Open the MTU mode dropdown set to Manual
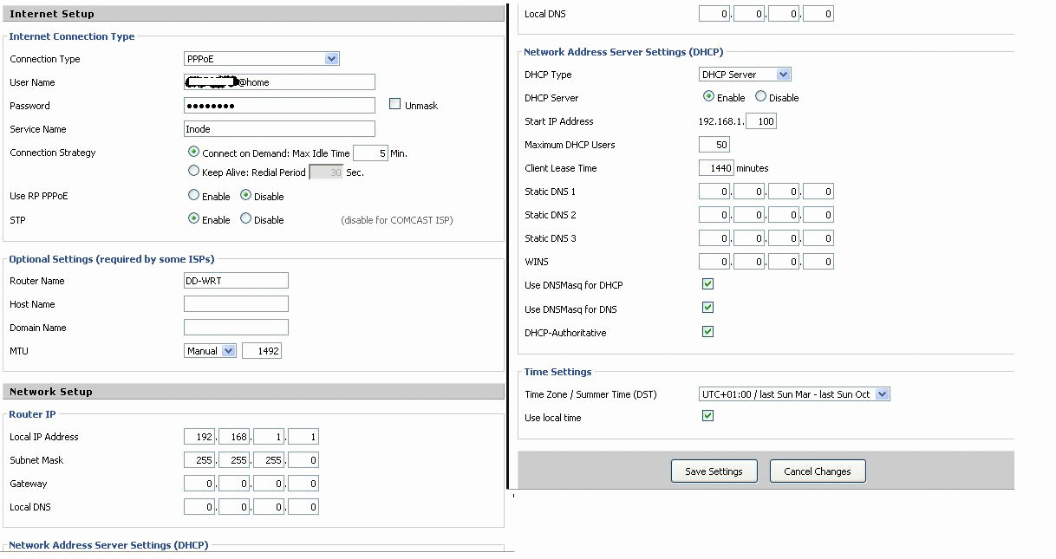 tap(211, 351)
